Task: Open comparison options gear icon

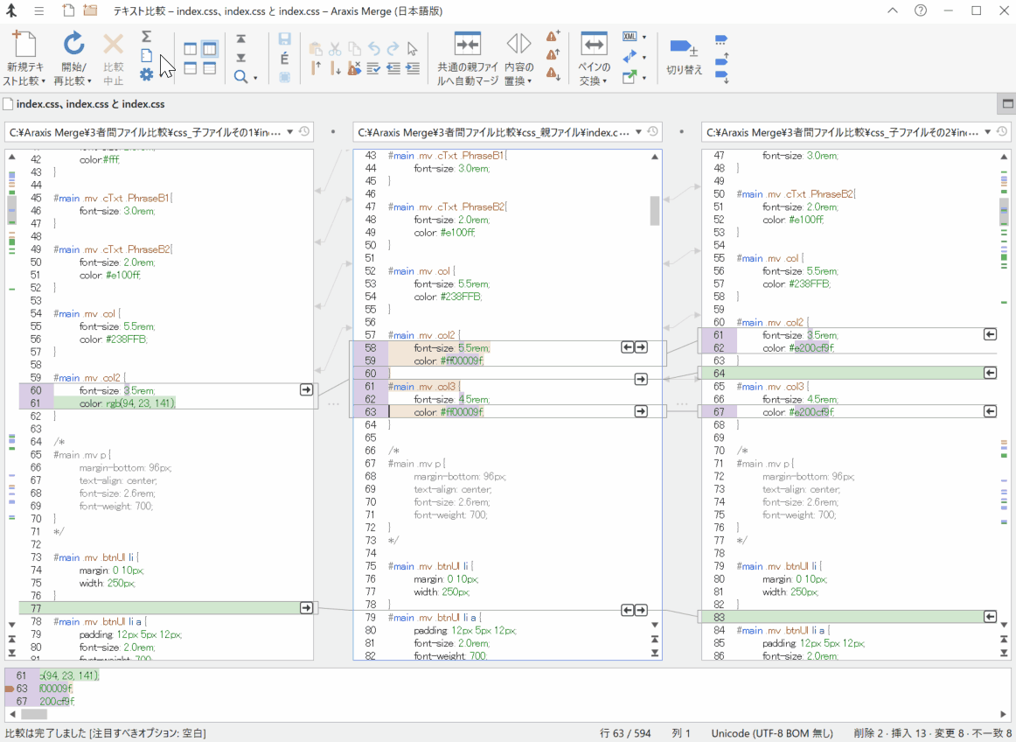Action: pos(147,75)
